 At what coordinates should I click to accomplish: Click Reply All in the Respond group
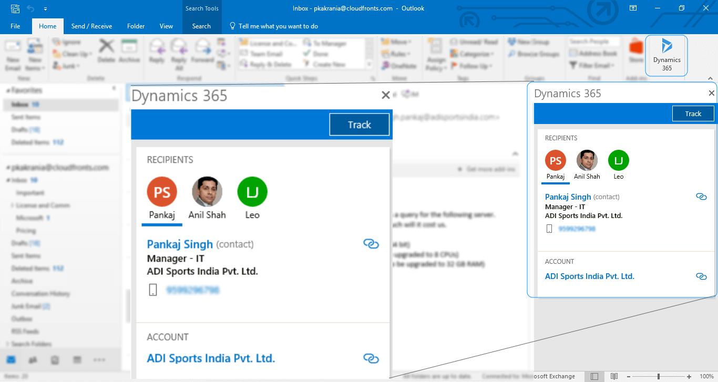click(x=179, y=55)
